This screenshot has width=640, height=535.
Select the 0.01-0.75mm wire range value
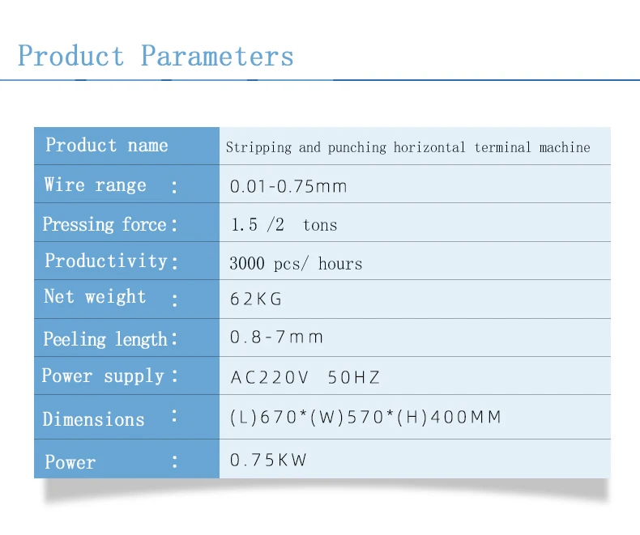pyautogui.click(x=288, y=186)
